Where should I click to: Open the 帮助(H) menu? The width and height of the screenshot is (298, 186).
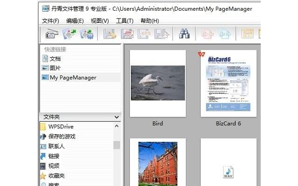(x=150, y=20)
